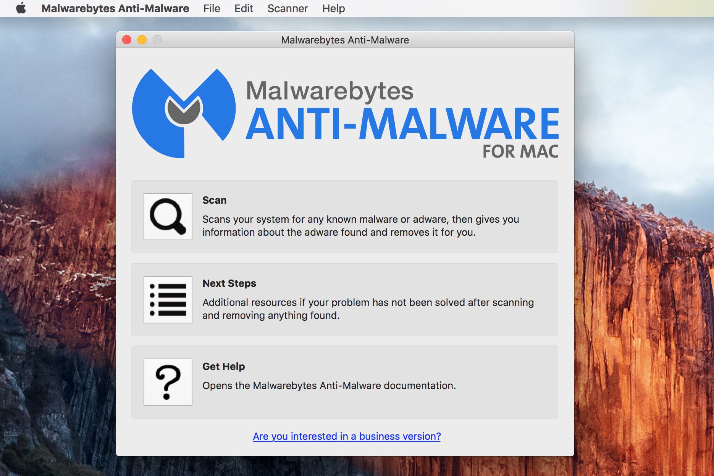Click the Get Help question mark icon
This screenshot has width=714, height=476.
168,382
